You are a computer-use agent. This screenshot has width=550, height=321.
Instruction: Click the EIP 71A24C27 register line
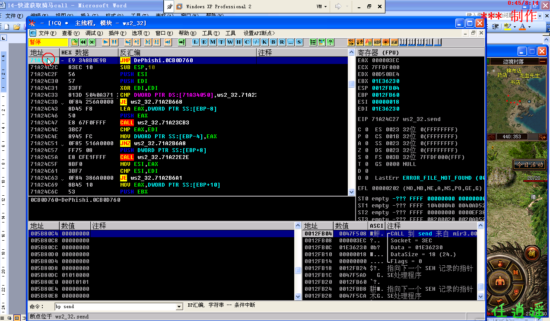(399, 119)
